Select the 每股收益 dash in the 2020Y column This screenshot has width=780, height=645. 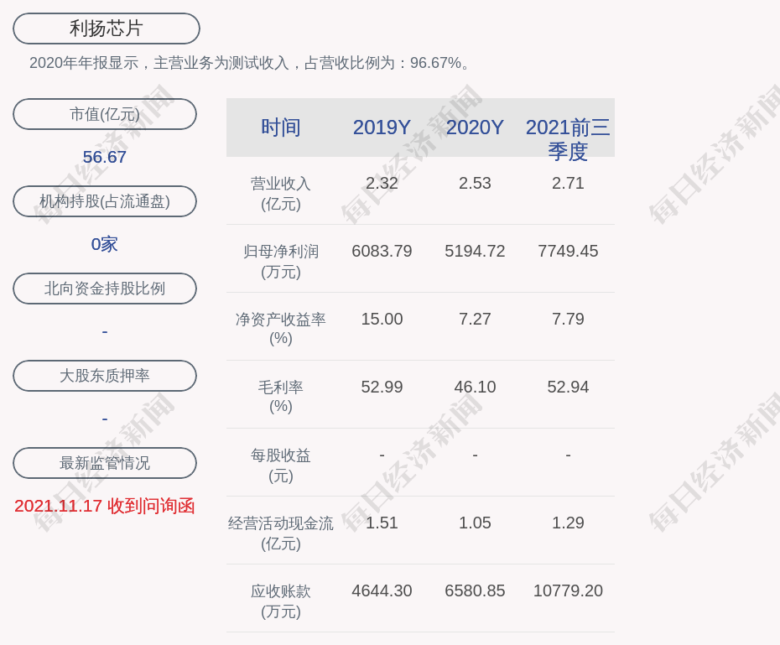click(x=475, y=455)
